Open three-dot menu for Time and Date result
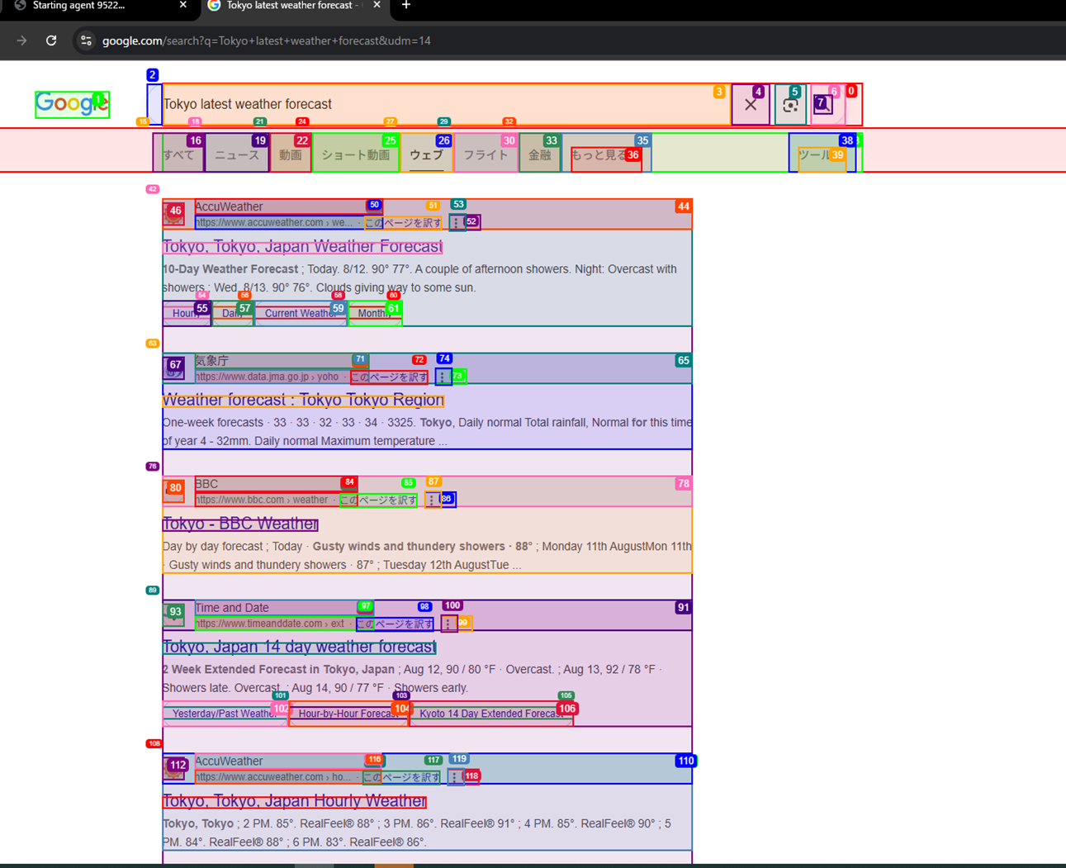The image size is (1066, 868). point(448,624)
